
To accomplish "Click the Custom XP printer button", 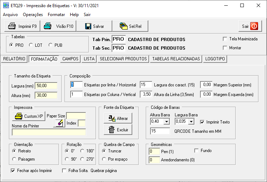I will [29, 116].
